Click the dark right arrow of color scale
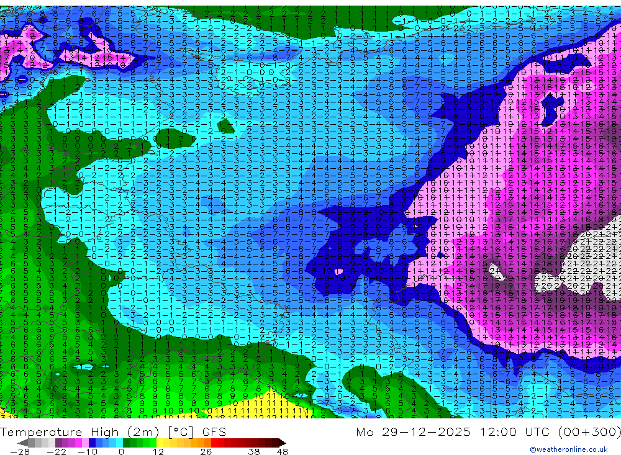 tap(283, 443)
